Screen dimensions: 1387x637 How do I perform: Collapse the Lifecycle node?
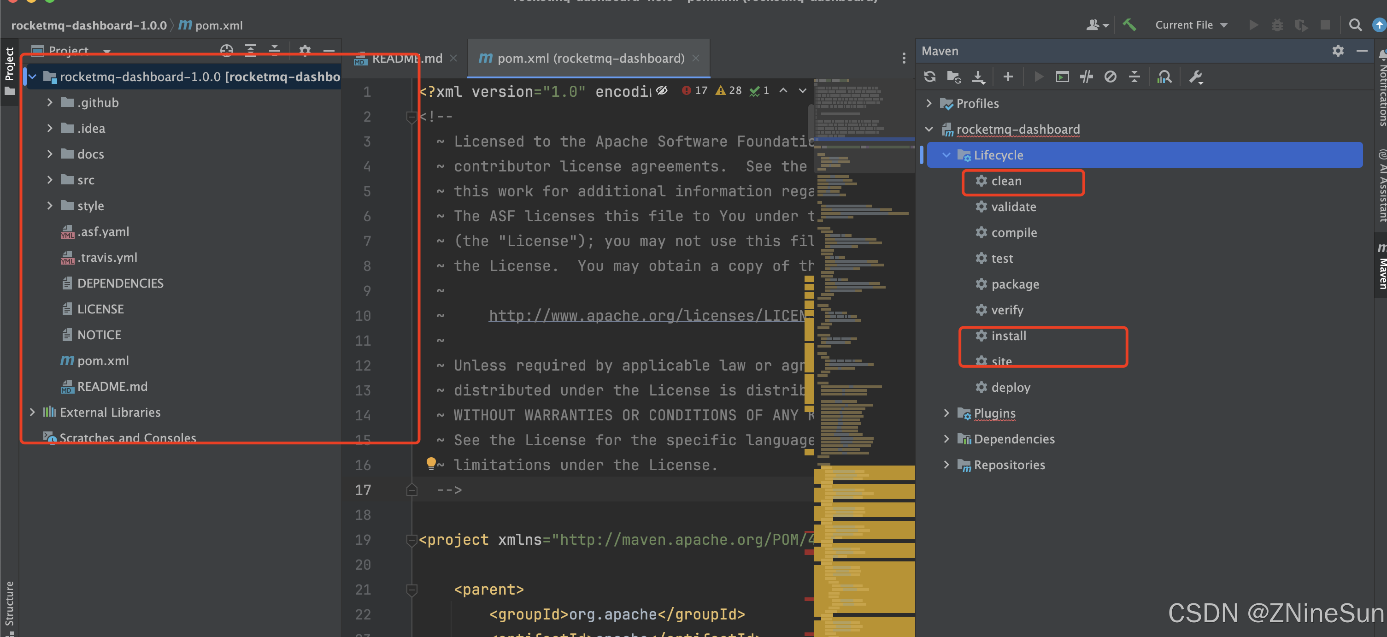click(x=946, y=155)
